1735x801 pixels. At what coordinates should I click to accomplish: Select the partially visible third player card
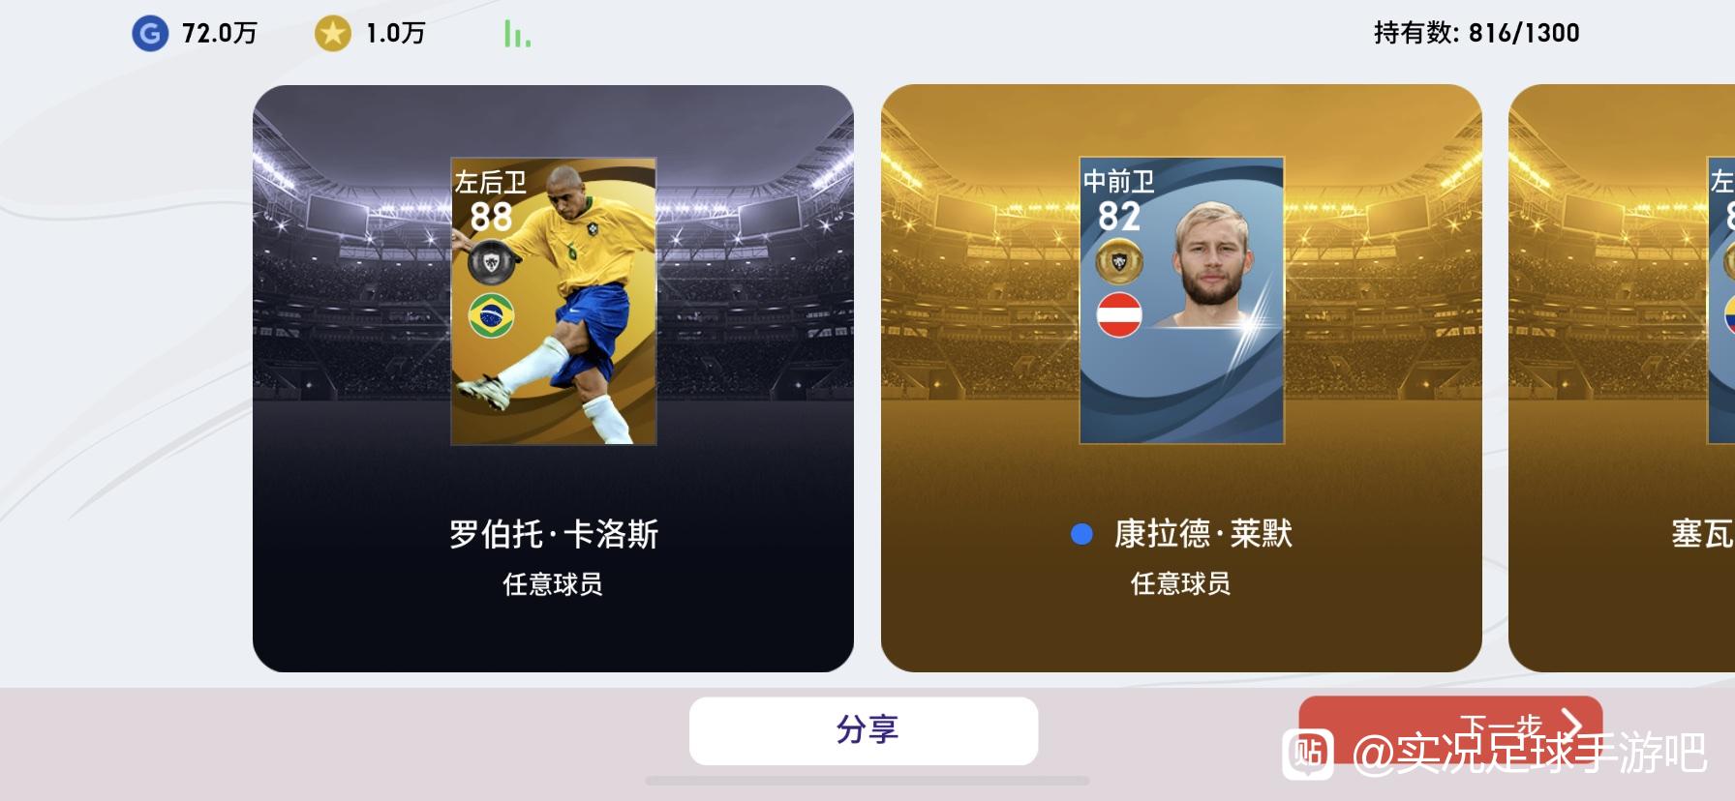pos(1622,378)
